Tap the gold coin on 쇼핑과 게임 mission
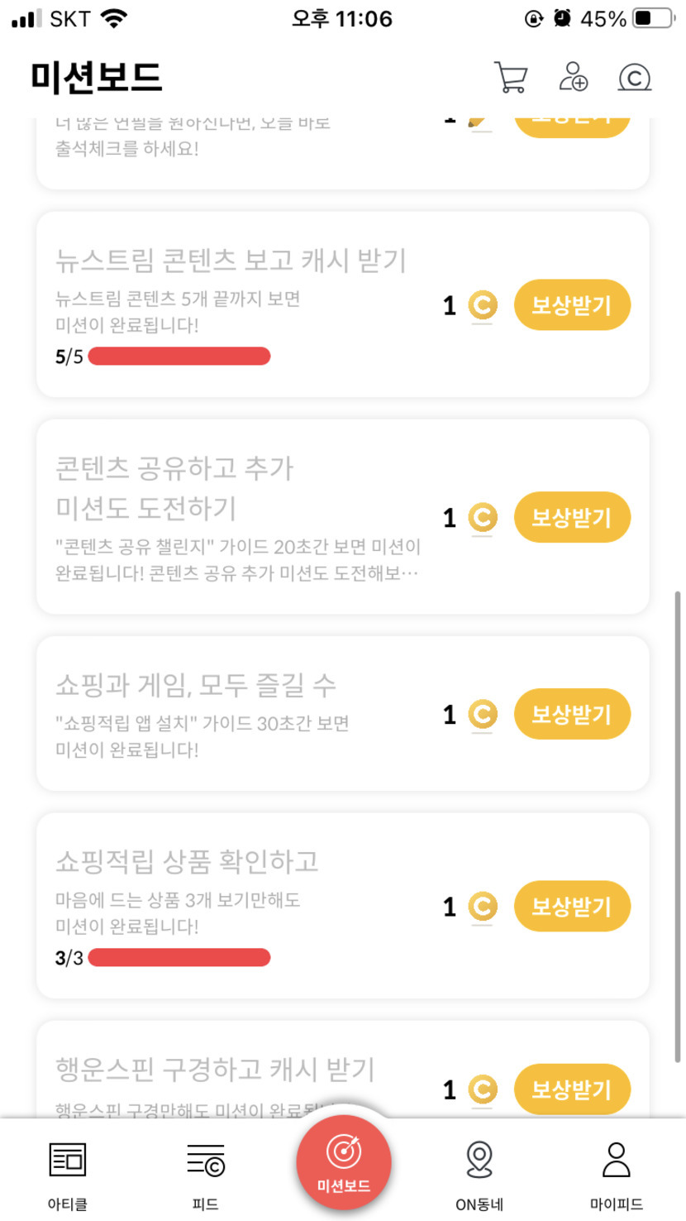This screenshot has height=1221, width=686. click(x=483, y=714)
